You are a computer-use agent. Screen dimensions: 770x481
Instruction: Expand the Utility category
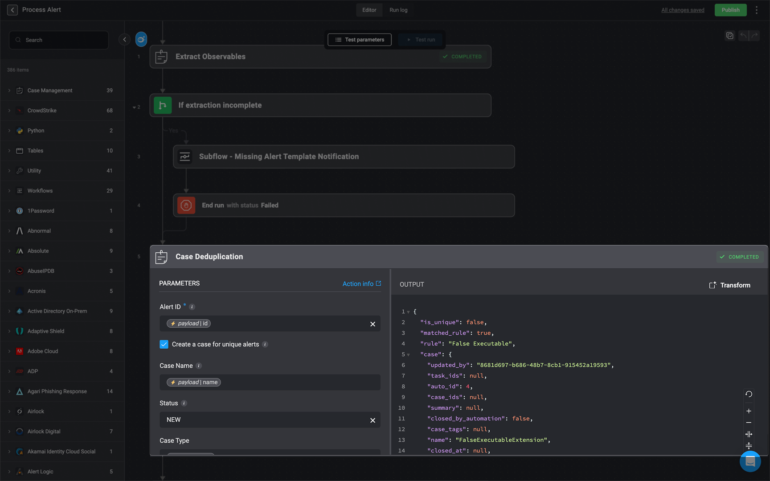click(9, 171)
